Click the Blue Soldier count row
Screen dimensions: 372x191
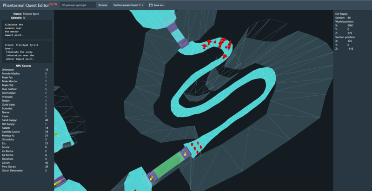click(x=25, y=89)
